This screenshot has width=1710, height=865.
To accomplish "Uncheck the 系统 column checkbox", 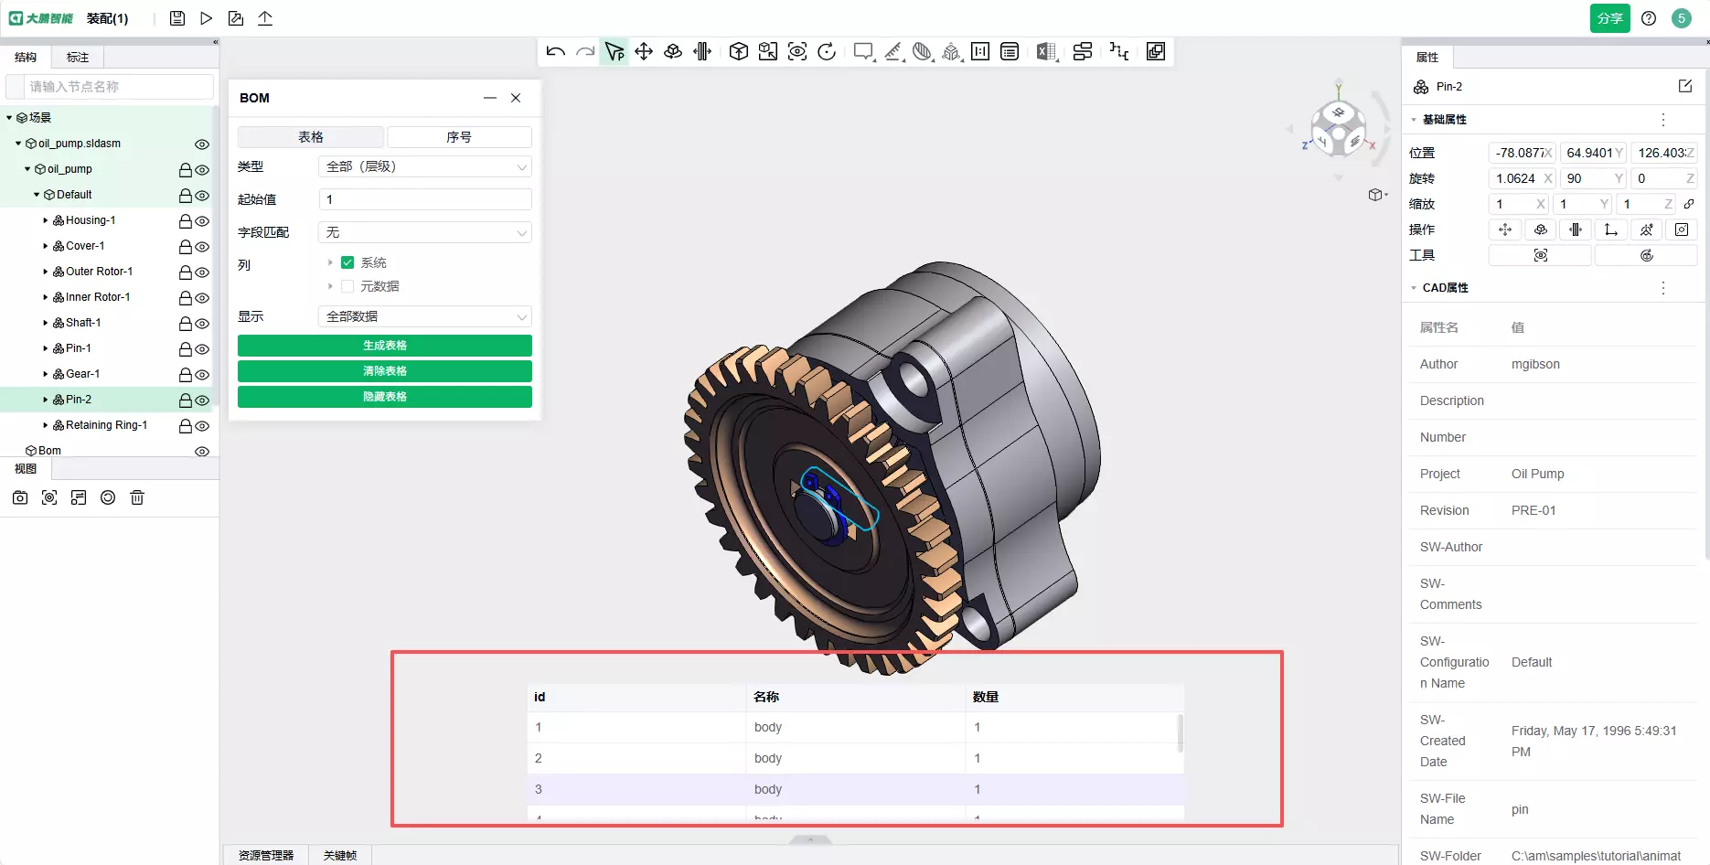I will coord(347,262).
